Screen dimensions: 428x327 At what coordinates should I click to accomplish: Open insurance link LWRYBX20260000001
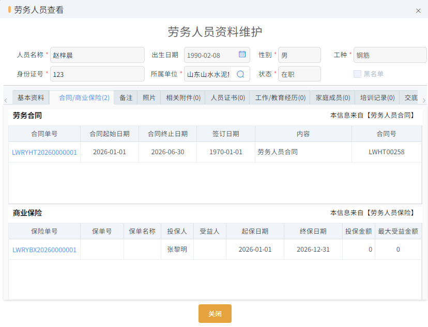pos(44,250)
